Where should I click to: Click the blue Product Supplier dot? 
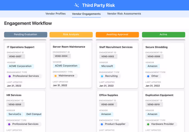pos(102,124)
